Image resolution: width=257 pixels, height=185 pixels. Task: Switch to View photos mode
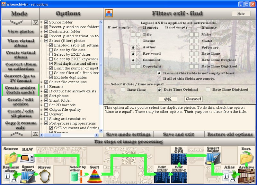tap(21, 31)
